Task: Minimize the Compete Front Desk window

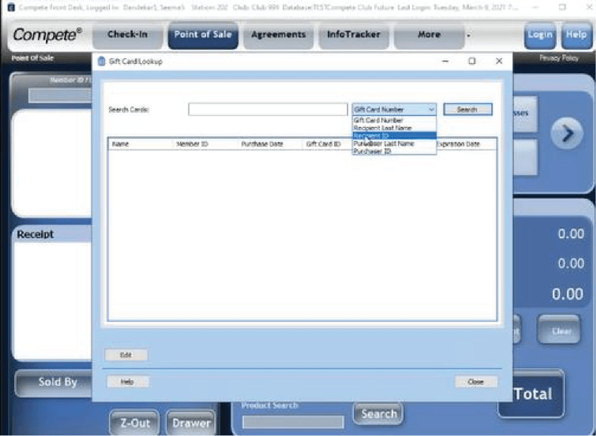Action: [535, 7]
